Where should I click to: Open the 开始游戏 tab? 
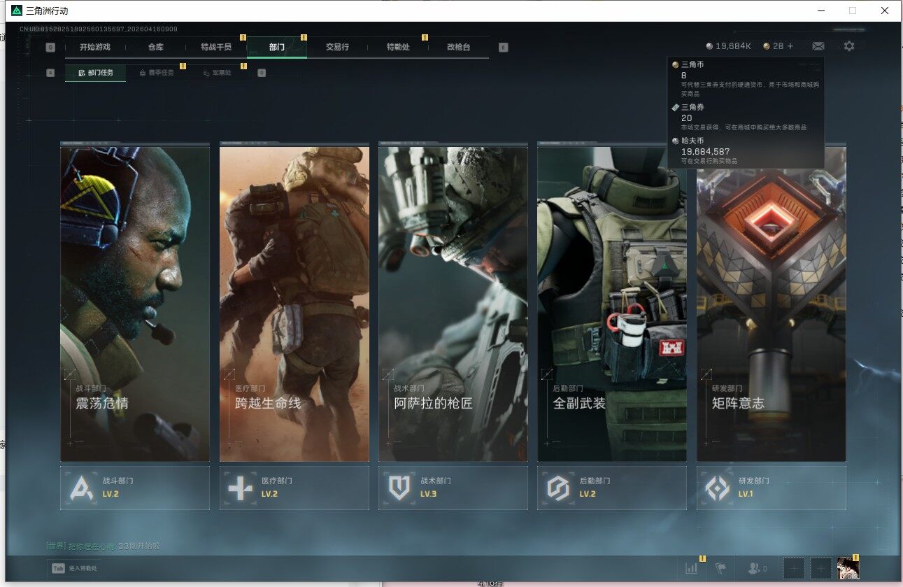[95, 47]
